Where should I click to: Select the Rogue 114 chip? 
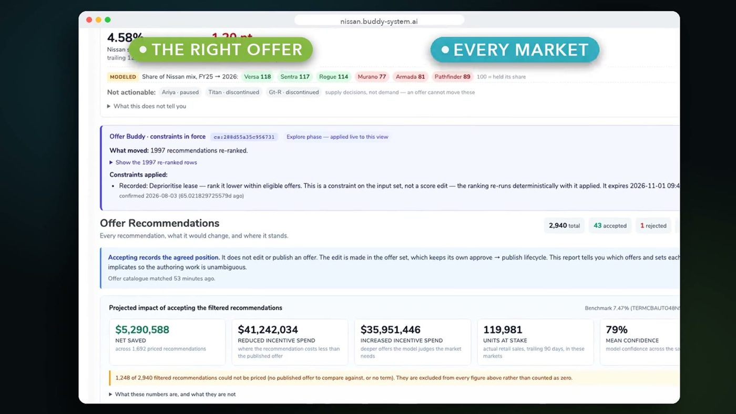tap(334, 77)
